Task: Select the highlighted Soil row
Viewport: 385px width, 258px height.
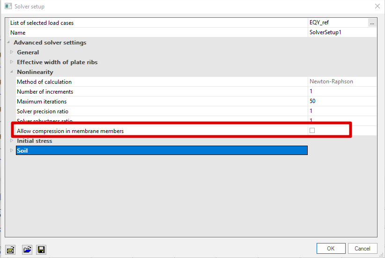Action: click(161, 150)
